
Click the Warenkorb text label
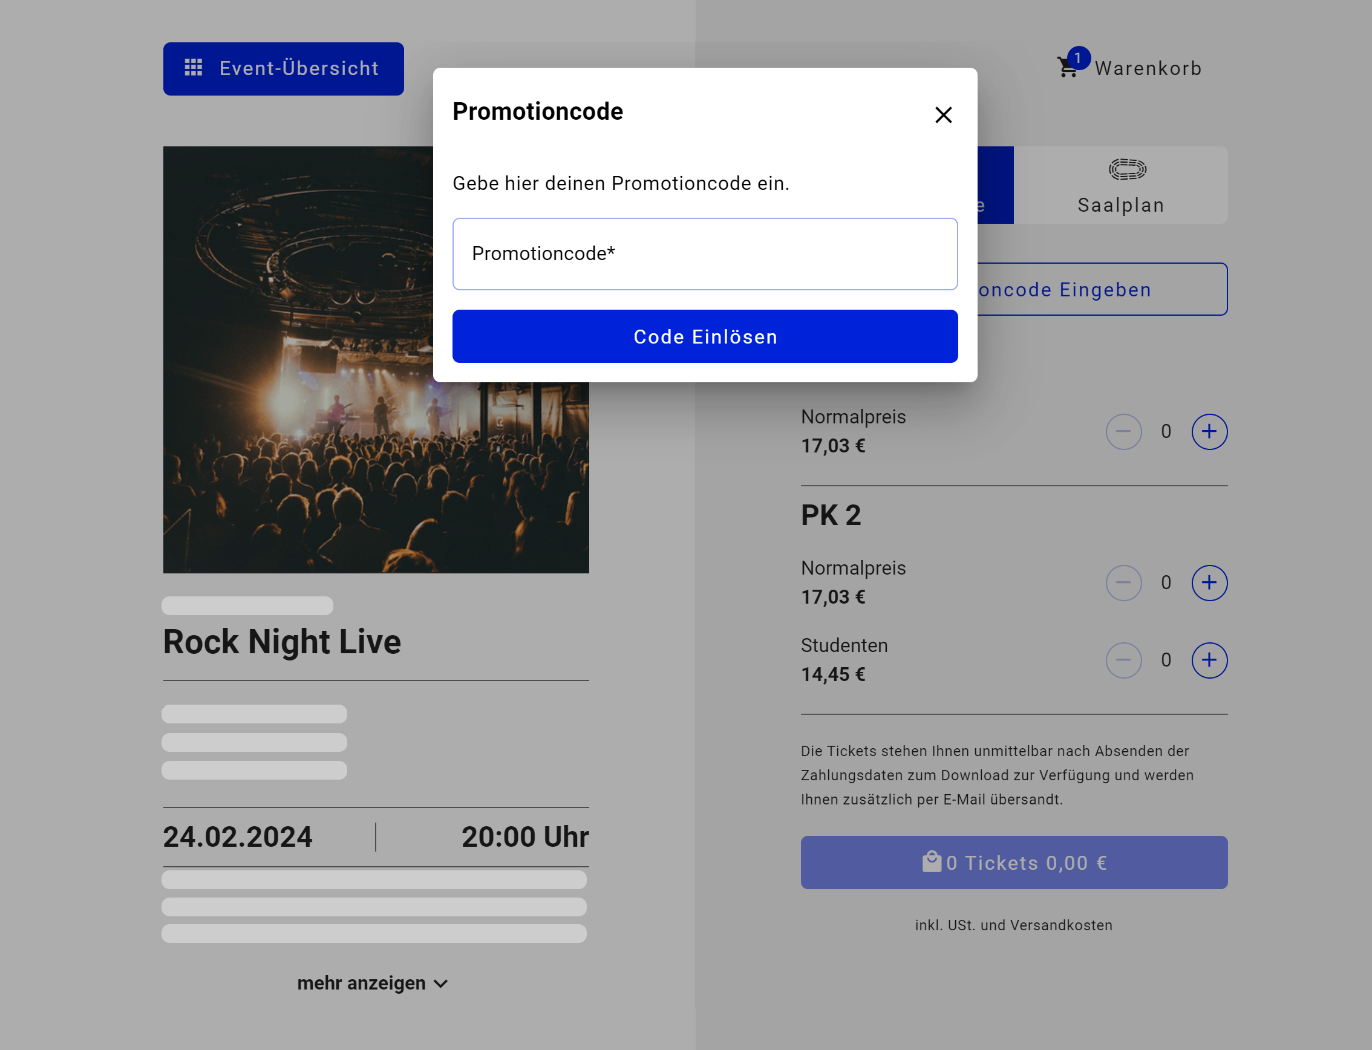tap(1148, 68)
